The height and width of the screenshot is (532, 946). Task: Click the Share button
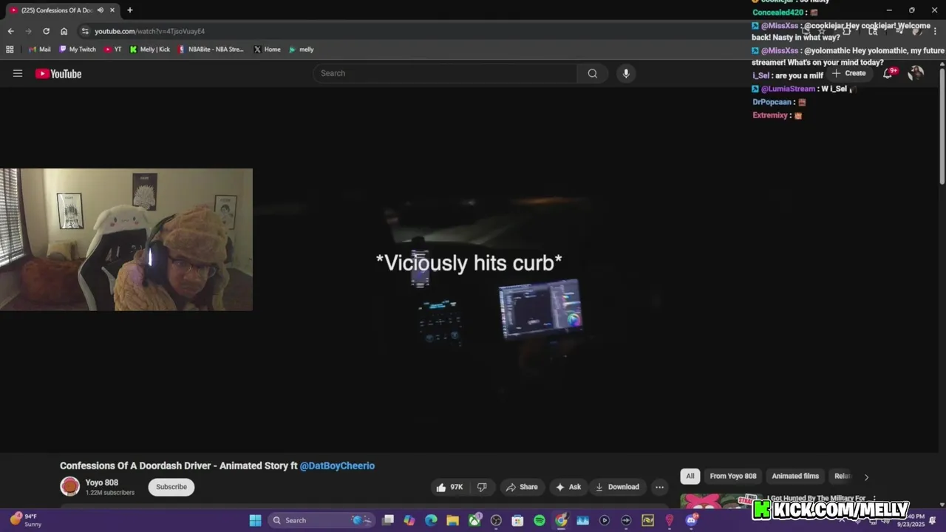tap(522, 487)
